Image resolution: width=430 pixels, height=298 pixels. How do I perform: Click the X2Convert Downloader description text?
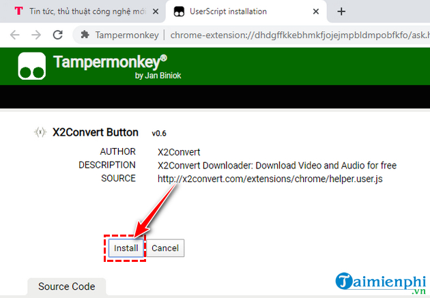[277, 166]
